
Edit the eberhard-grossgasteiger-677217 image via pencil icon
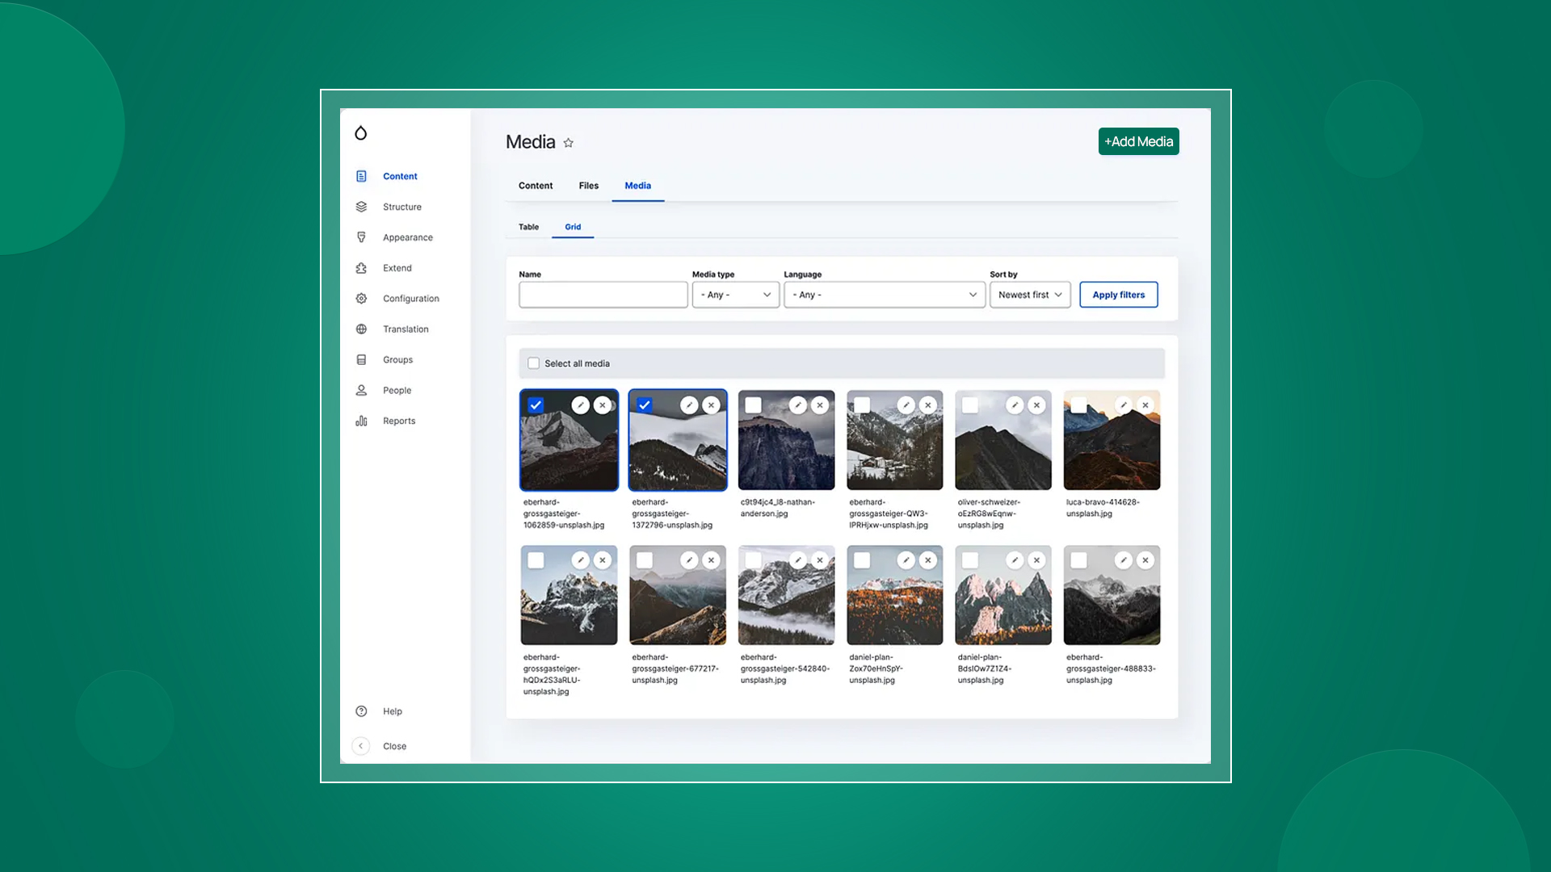click(689, 560)
